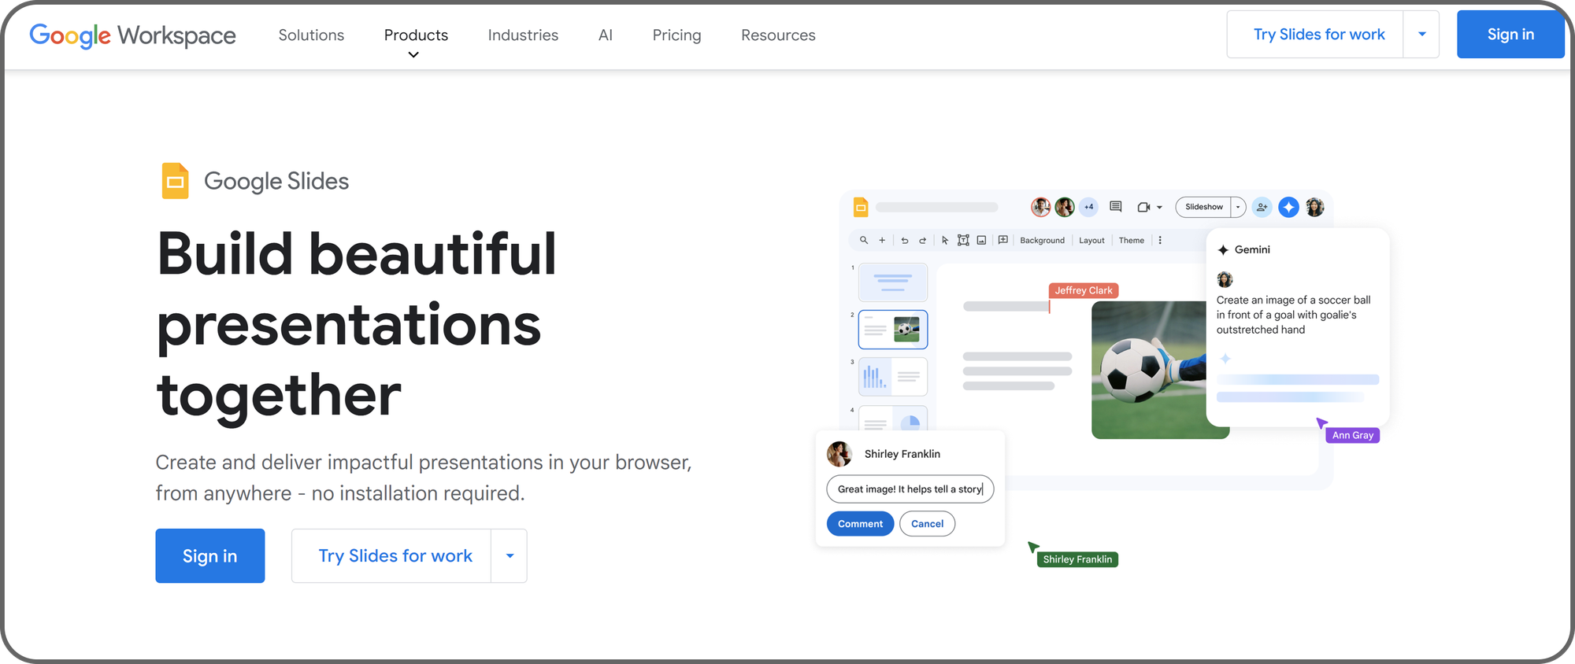Click the undo arrow icon

tap(904, 240)
